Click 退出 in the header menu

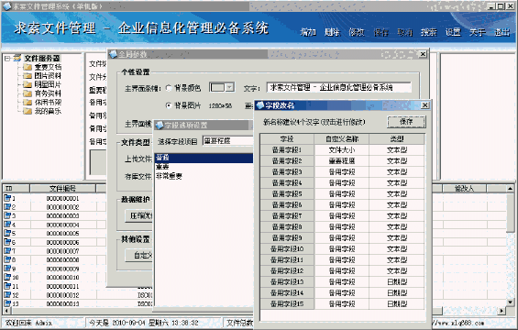[501, 32]
